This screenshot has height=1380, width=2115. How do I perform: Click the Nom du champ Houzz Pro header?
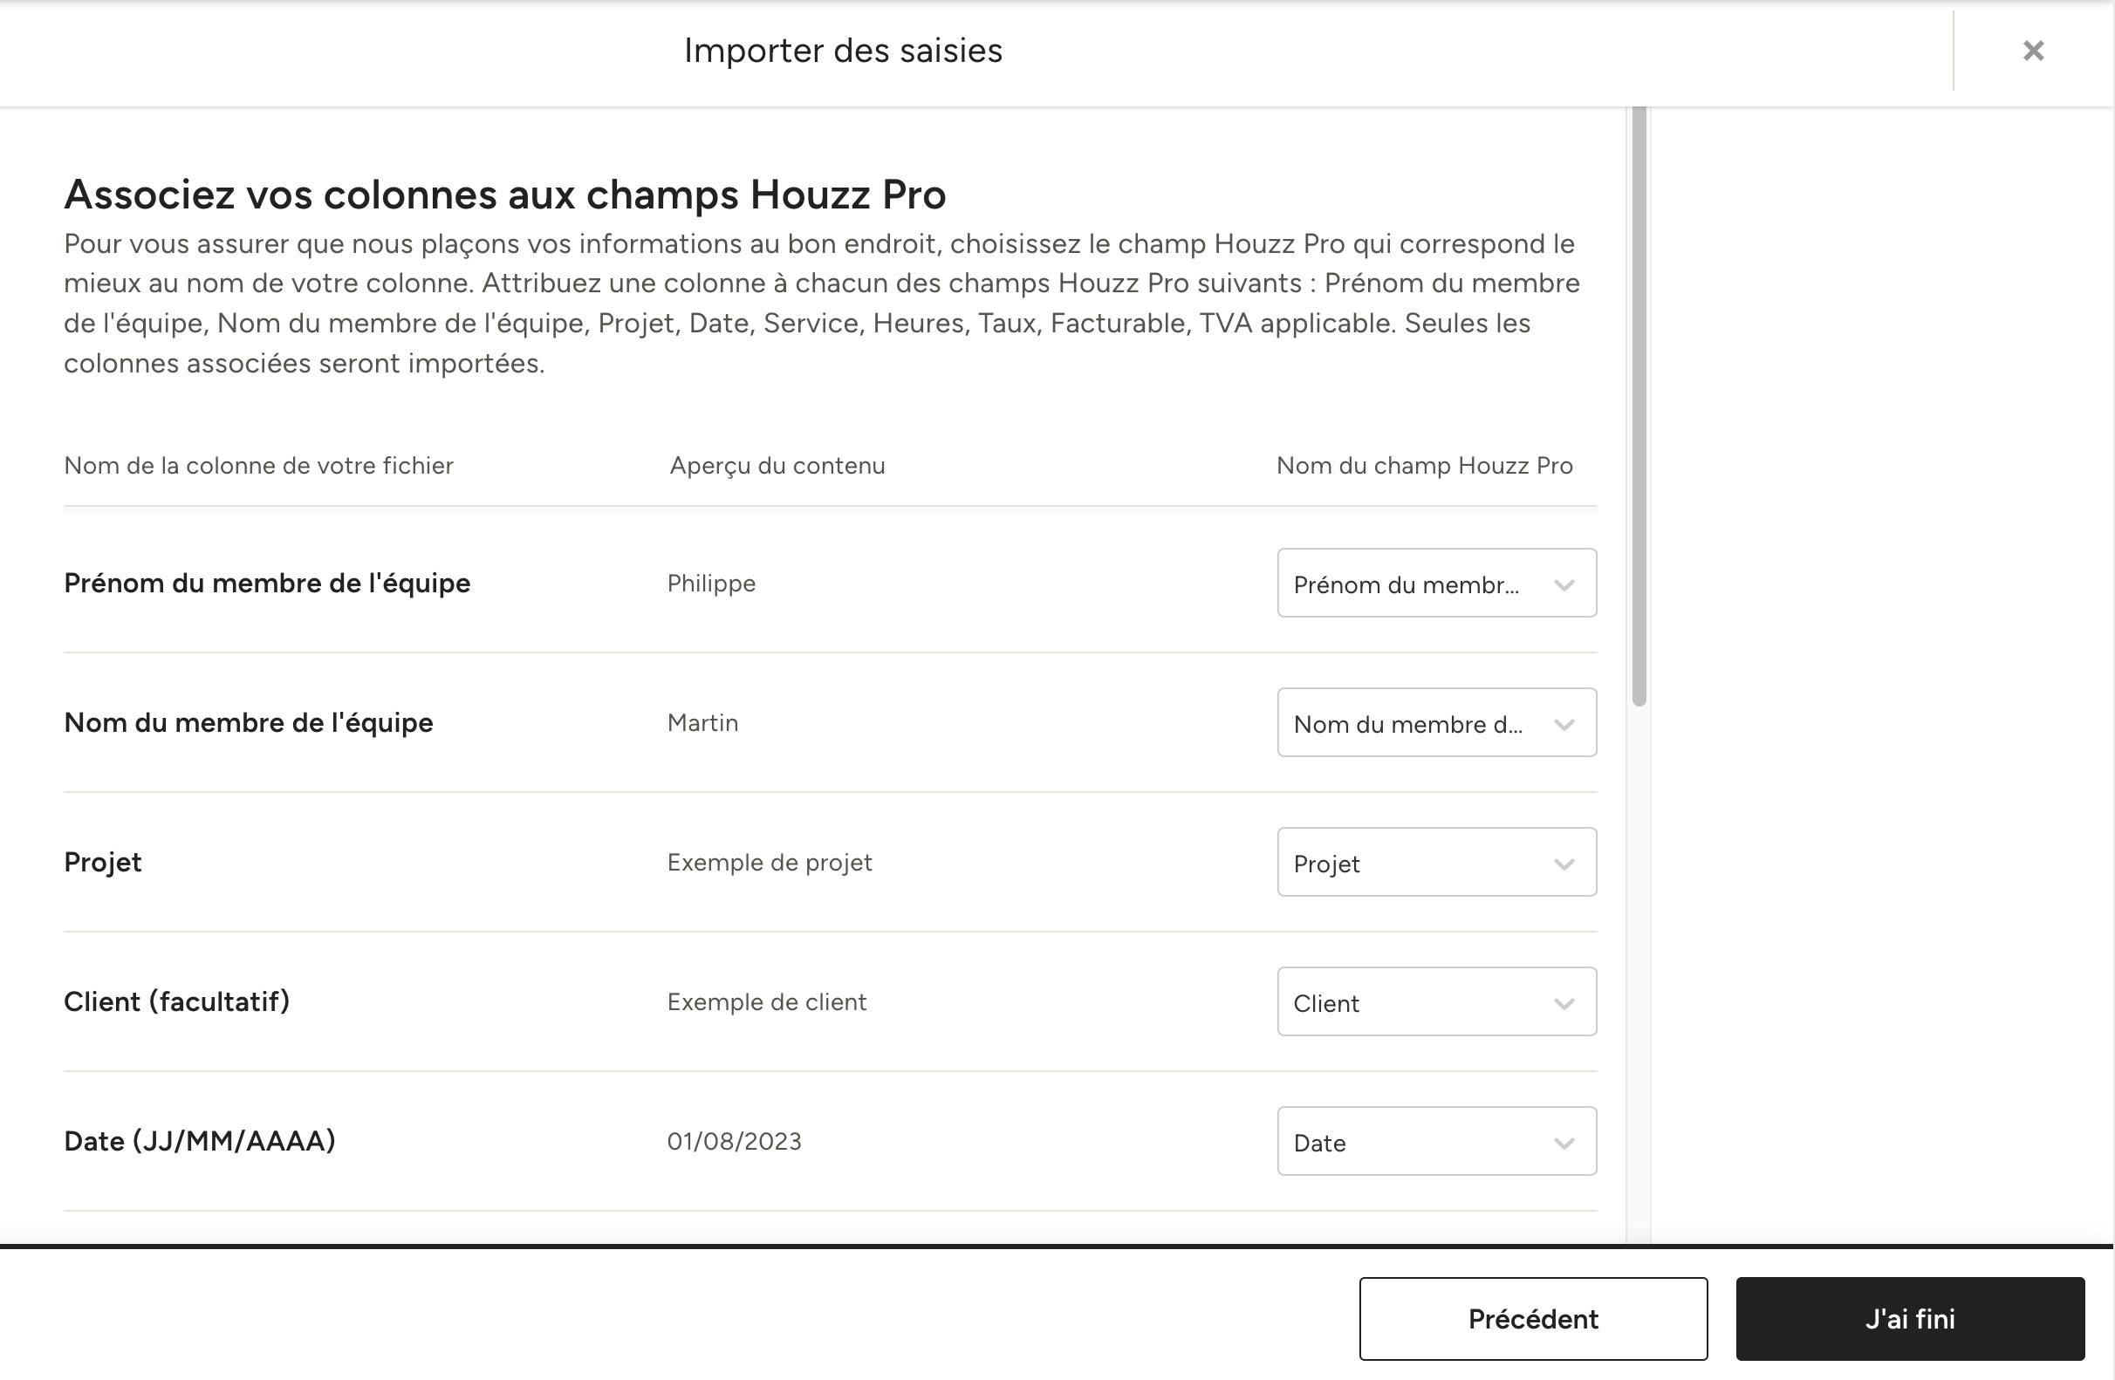(1425, 466)
